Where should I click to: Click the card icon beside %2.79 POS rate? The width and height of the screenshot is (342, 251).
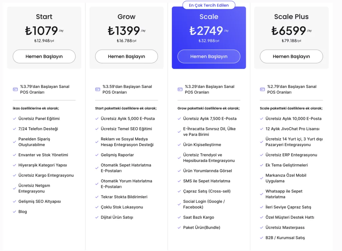tap(263, 89)
